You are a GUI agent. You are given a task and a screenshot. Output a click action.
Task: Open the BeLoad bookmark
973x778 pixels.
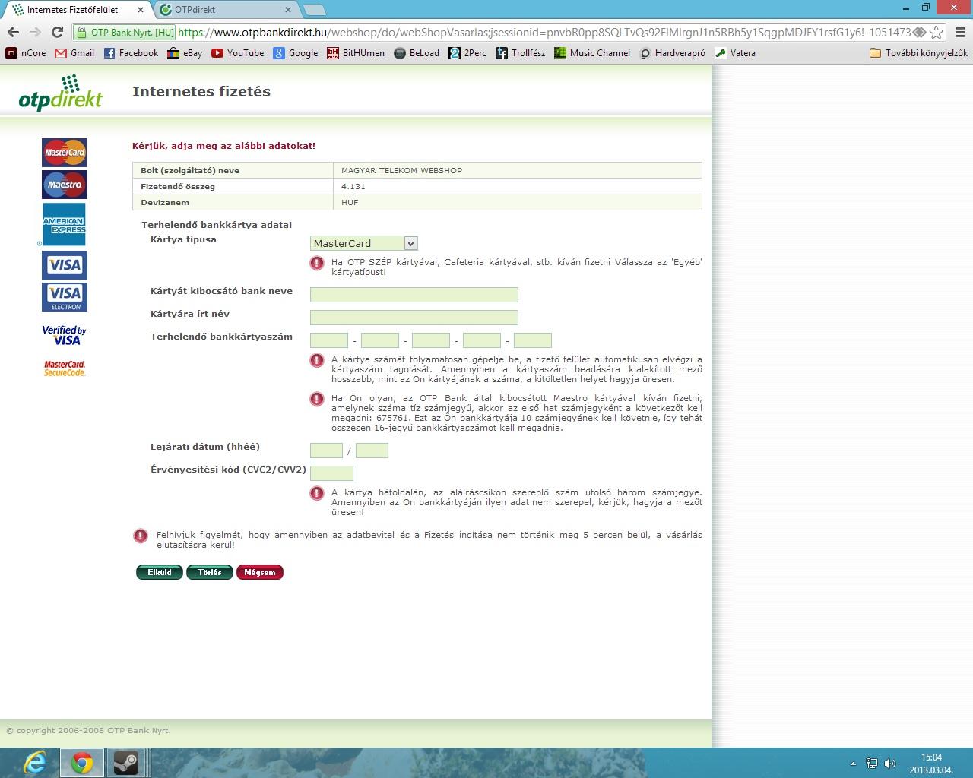(x=417, y=53)
